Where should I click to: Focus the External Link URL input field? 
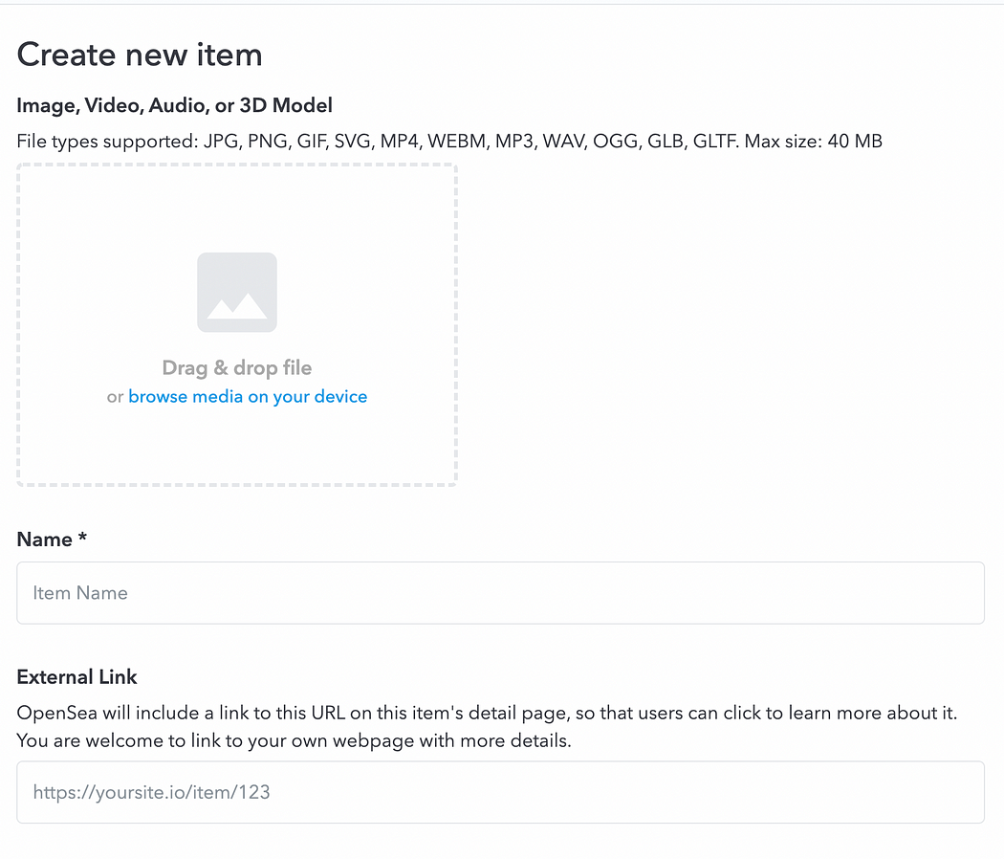pos(500,792)
